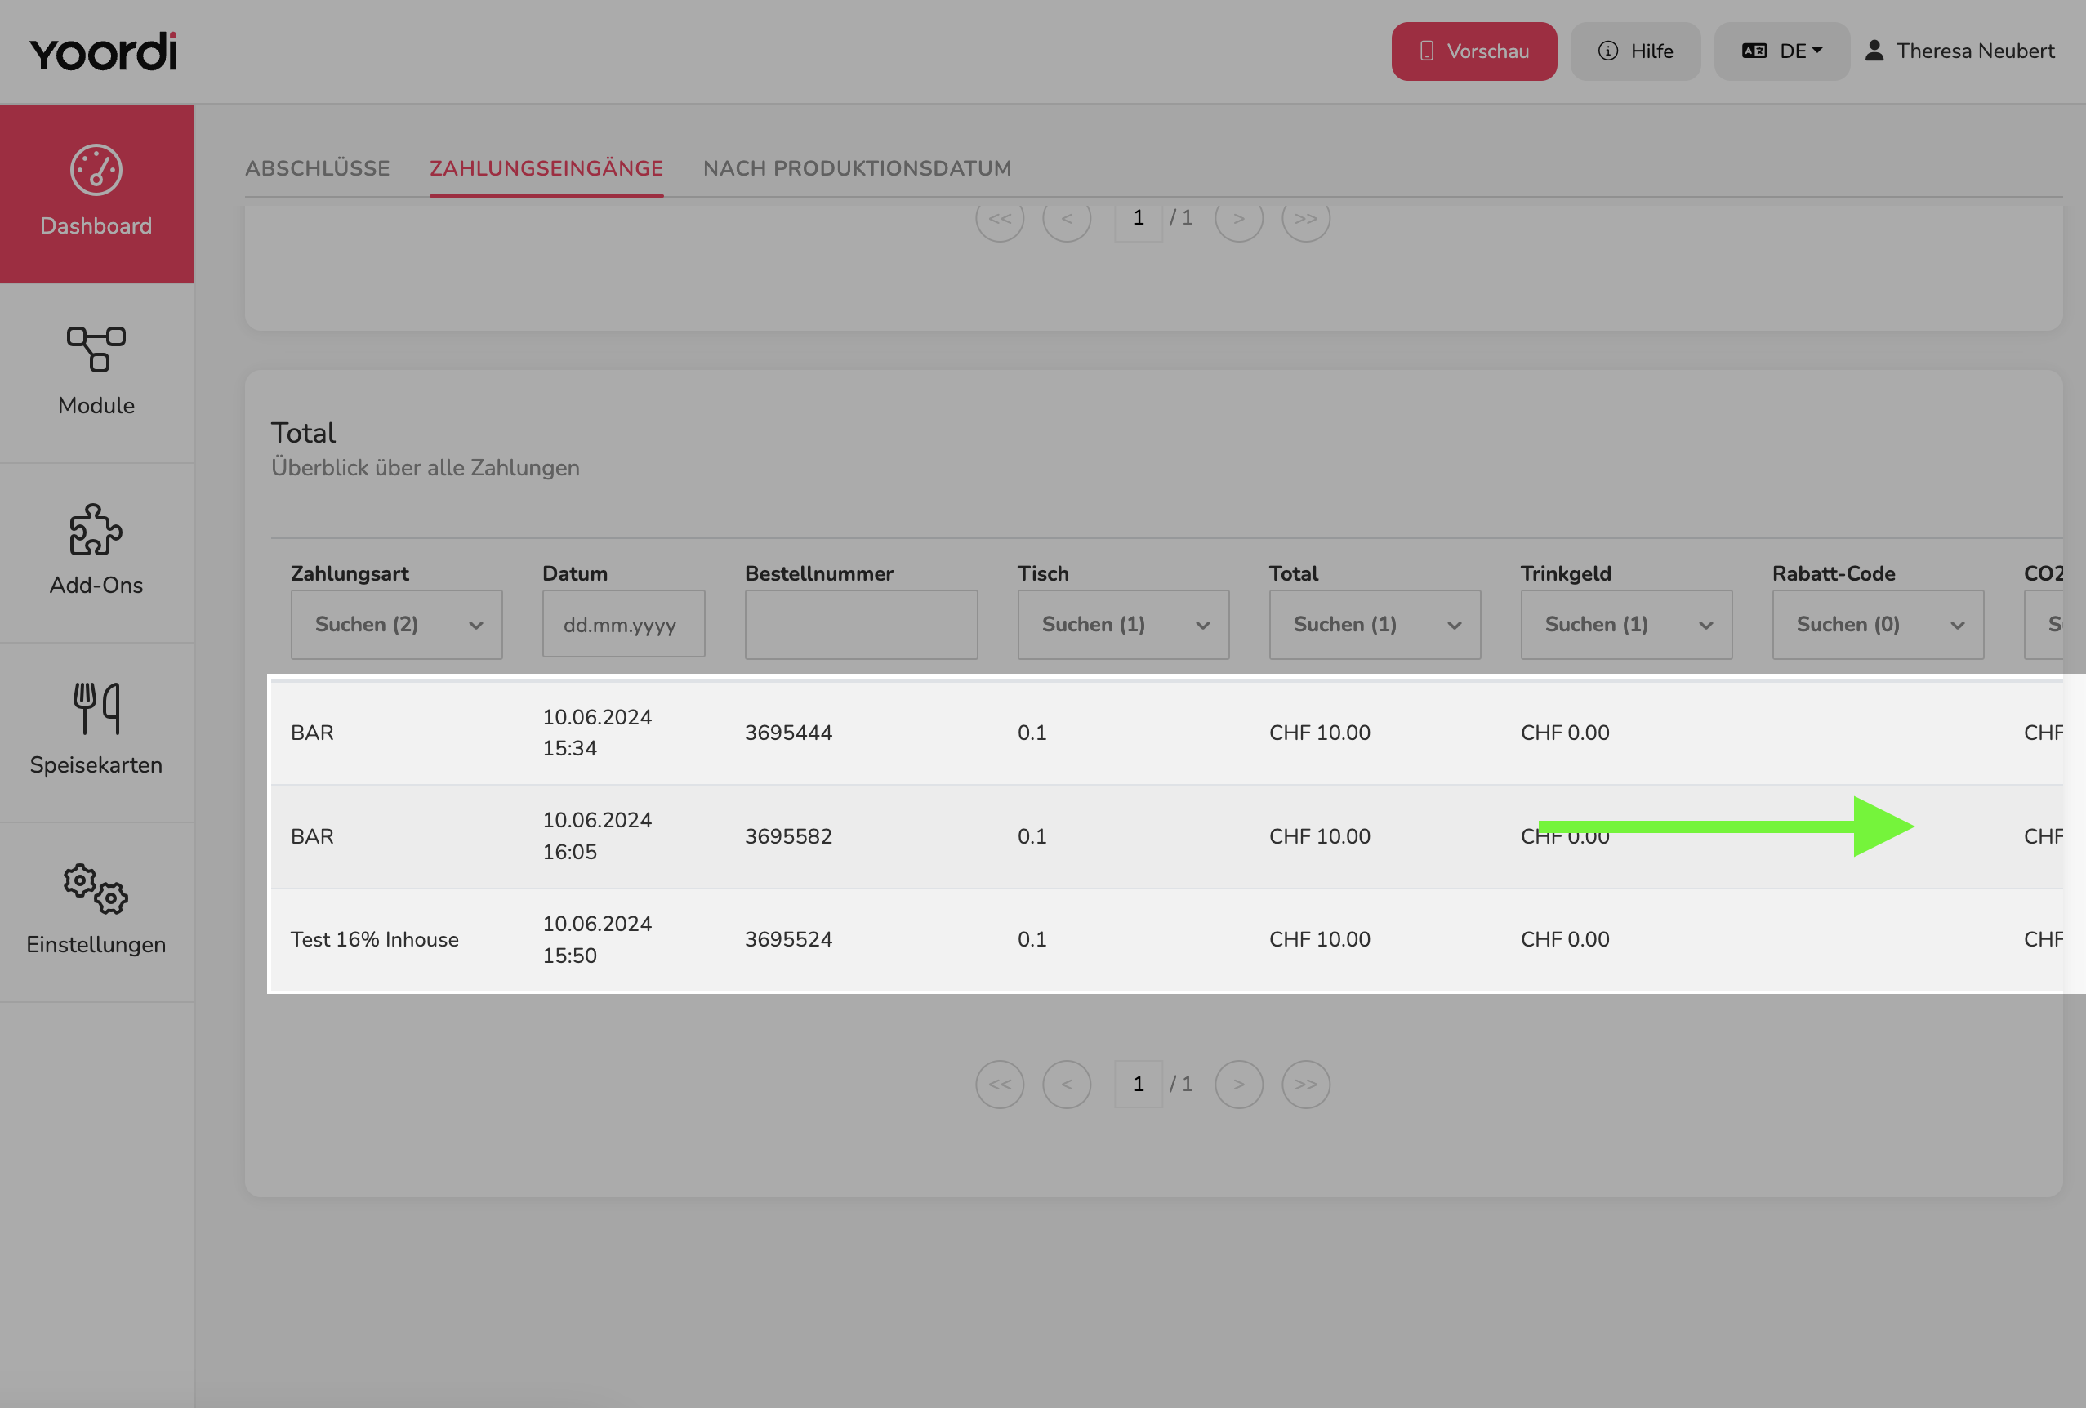Screen dimensions: 2086x1408
Task: Open the Einstellungen gears icon
Action: tap(96, 889)
